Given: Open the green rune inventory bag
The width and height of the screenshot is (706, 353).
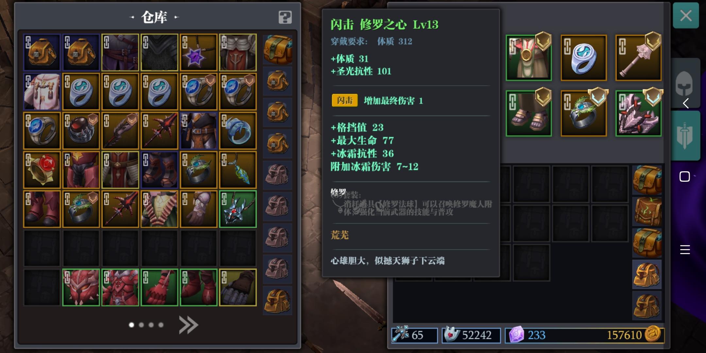Looking at the screenshot, I should (x=647, y=211).
